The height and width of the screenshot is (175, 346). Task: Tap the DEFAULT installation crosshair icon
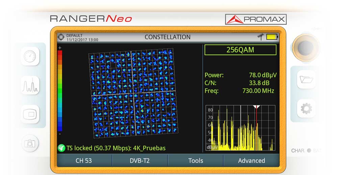coord(61,37)
